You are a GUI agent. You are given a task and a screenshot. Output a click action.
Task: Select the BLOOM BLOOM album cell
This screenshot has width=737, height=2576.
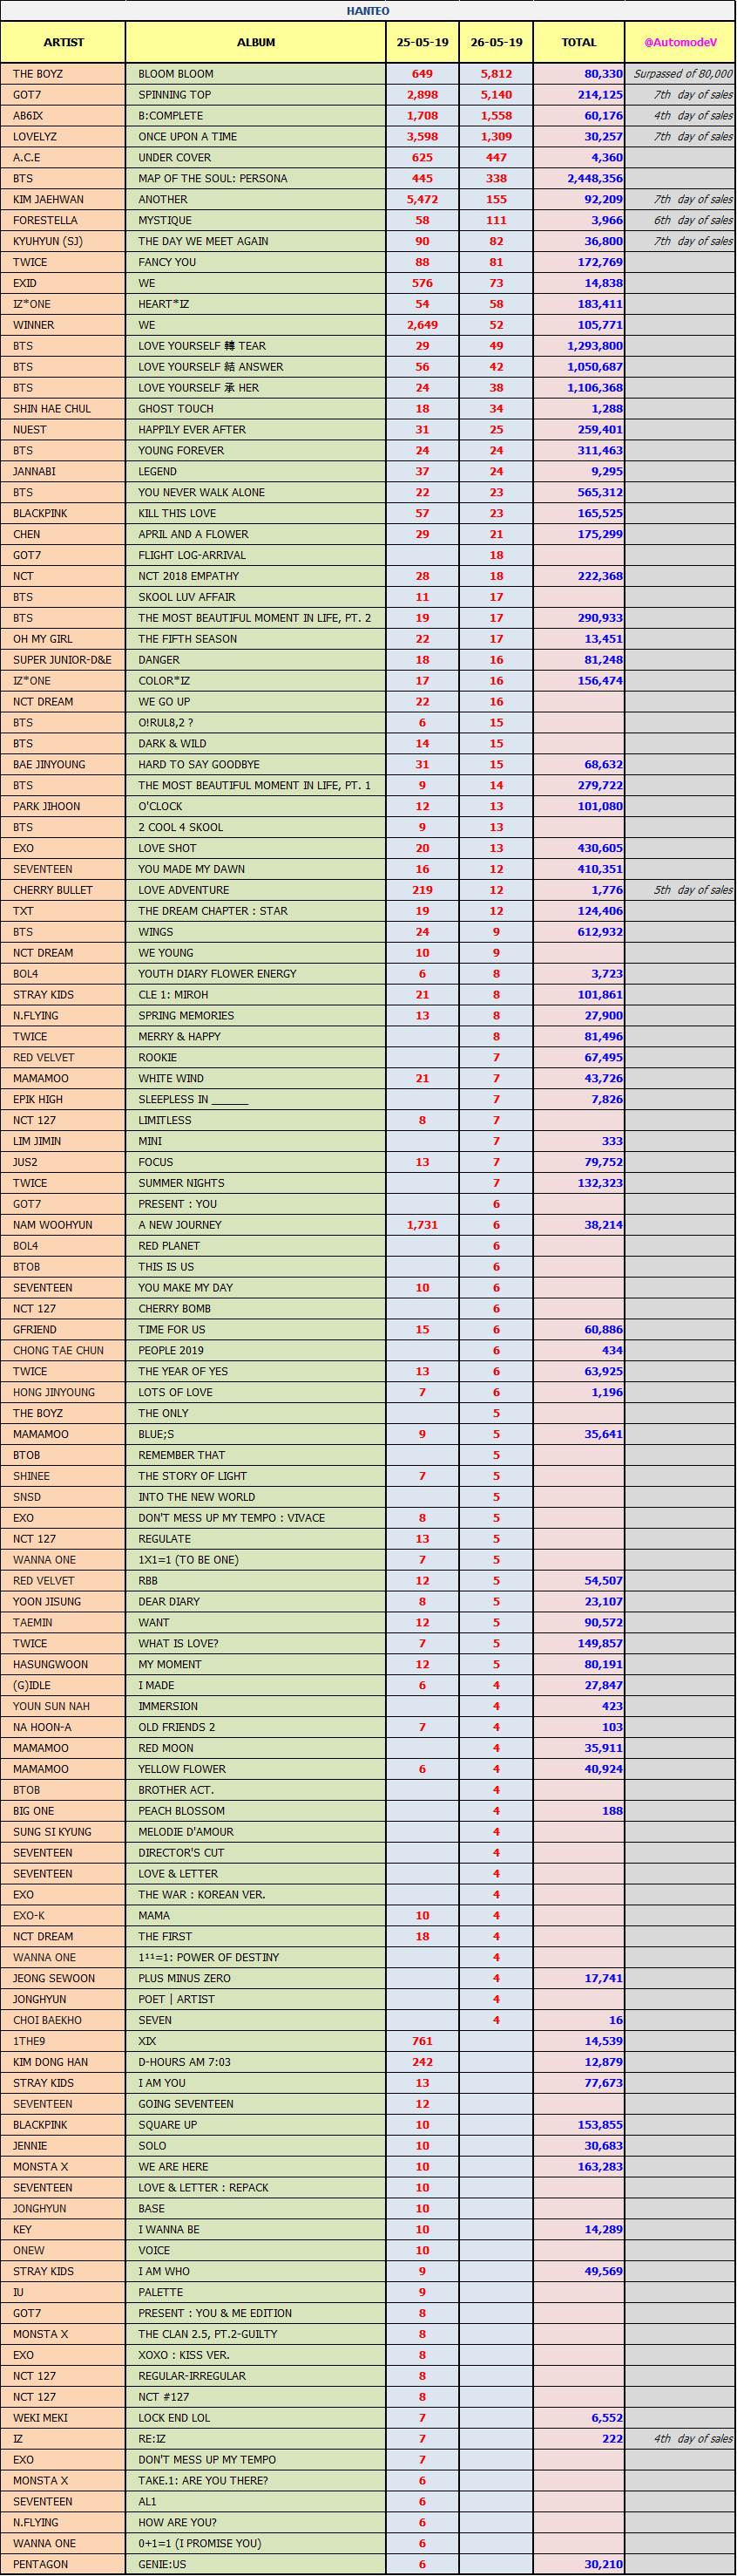click(x=176, y=74)
